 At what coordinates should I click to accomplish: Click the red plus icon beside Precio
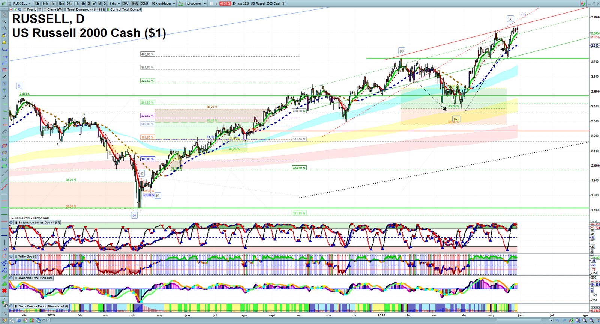coord(11,9)
